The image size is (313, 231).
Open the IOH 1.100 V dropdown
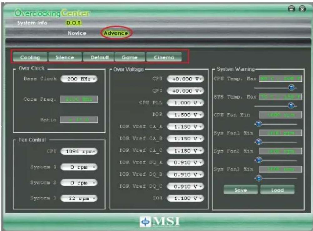pyautogui.click(x=185, y=198)
